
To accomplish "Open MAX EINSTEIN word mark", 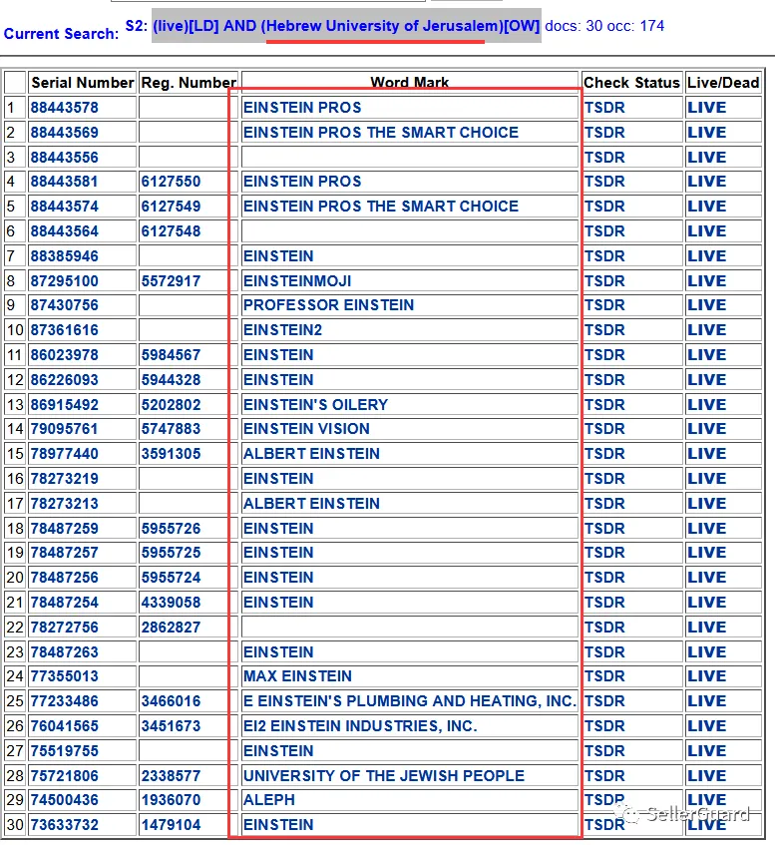I will pyautogui.click(x=297, y=675).
